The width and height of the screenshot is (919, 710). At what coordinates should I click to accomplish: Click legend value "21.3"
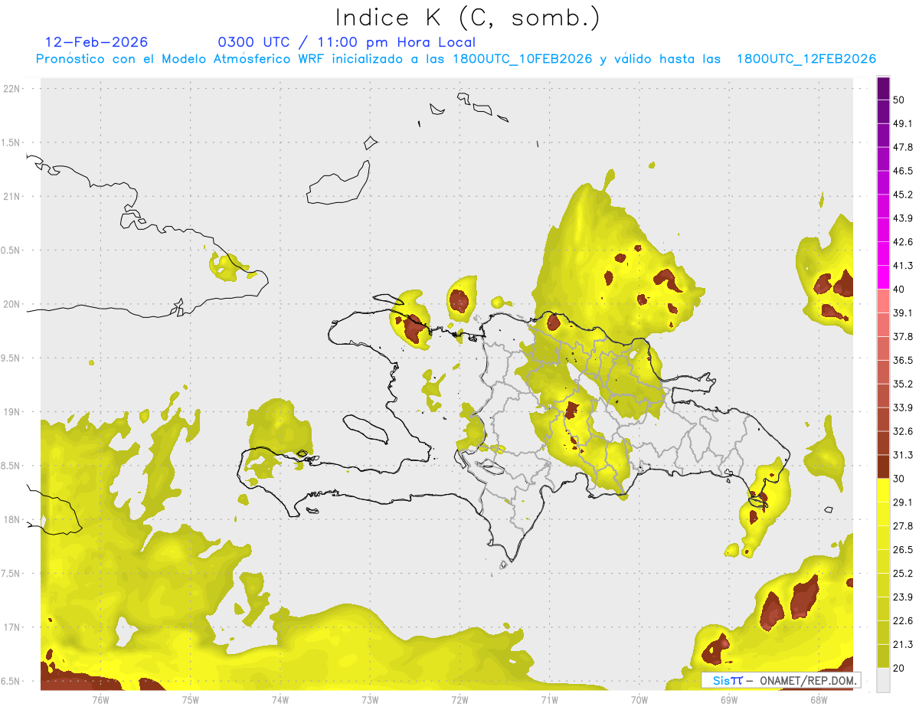point(903,645)
